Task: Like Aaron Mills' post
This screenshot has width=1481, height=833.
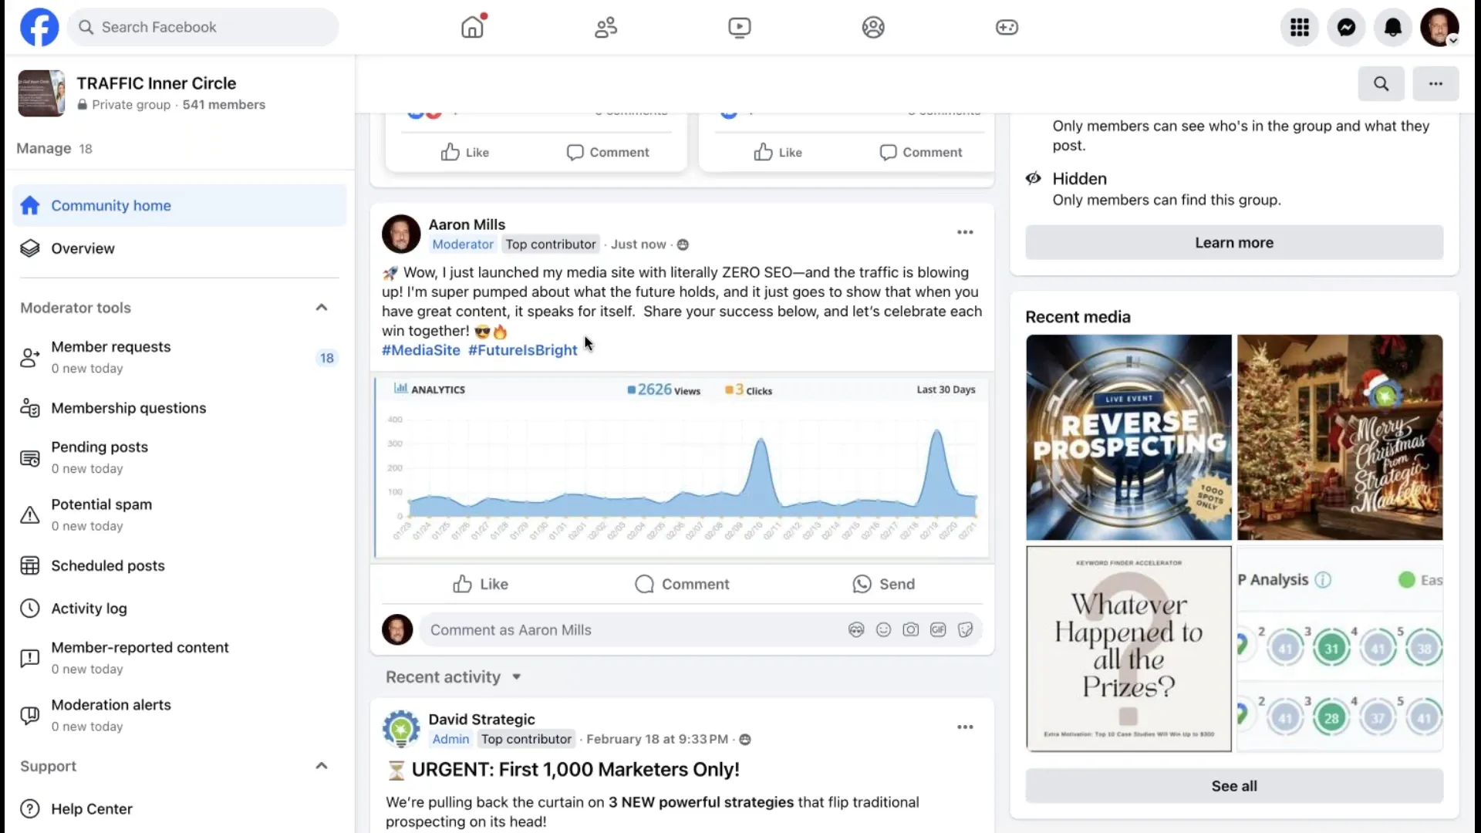Action: (480, 585)
